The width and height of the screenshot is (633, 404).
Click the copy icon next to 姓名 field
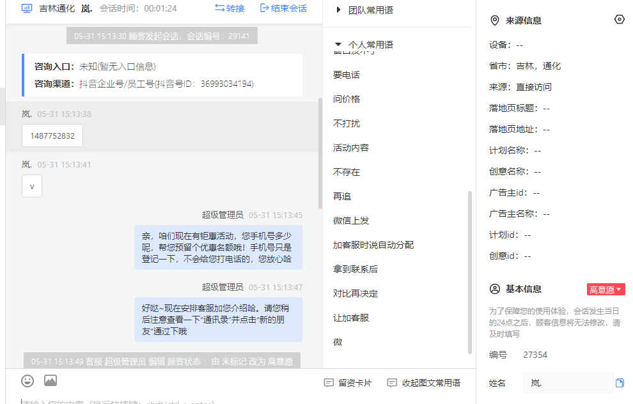[620, 383]
